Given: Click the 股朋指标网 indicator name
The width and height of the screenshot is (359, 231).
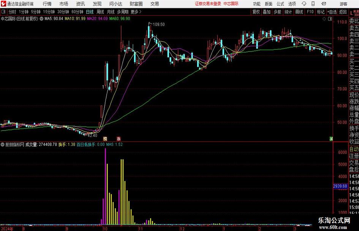Looking at the screenshot, I should point(15,145).
